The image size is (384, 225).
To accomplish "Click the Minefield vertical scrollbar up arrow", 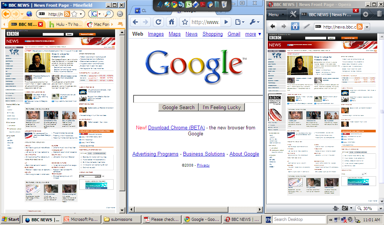I will 122,32.
